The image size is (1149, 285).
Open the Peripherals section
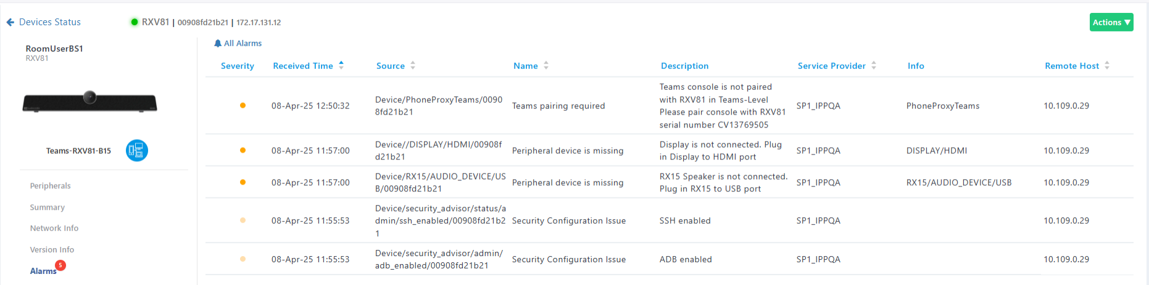click(x=51, y=186)
